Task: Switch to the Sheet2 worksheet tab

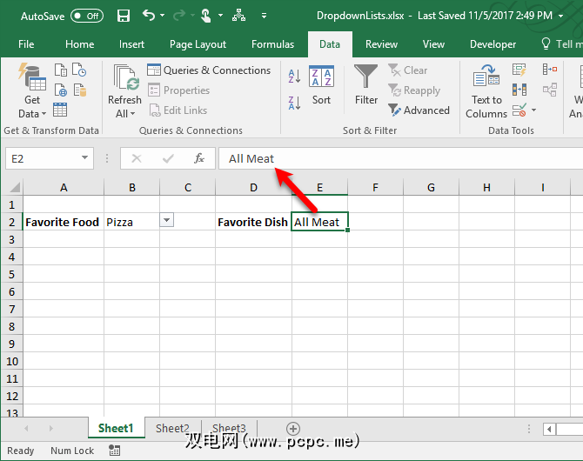Action: tap(172, 428)
